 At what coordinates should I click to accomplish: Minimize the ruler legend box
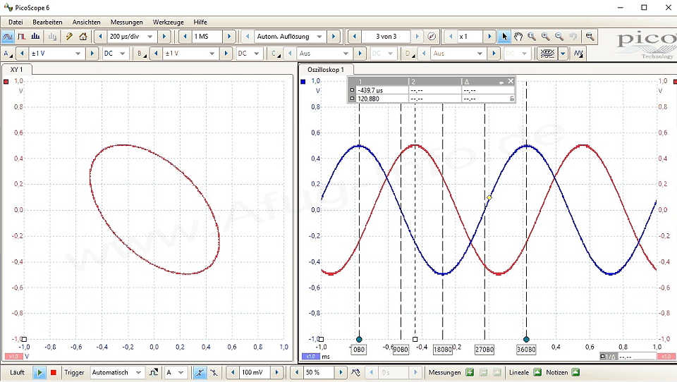[501, 82]
